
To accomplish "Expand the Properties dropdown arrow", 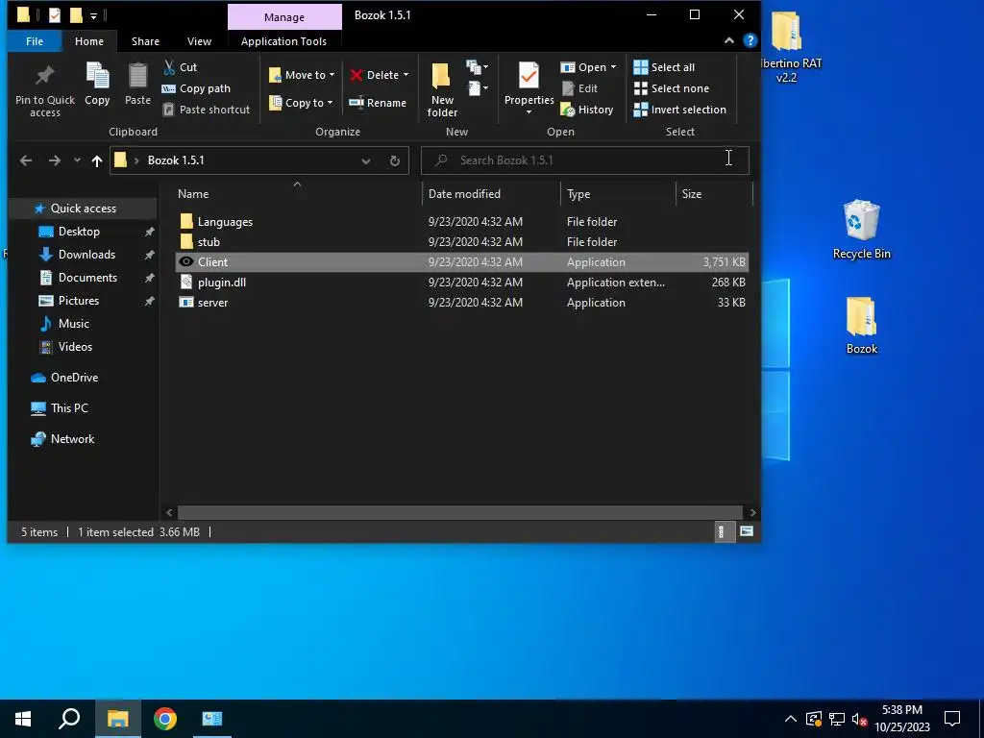I will coord(529,112).
